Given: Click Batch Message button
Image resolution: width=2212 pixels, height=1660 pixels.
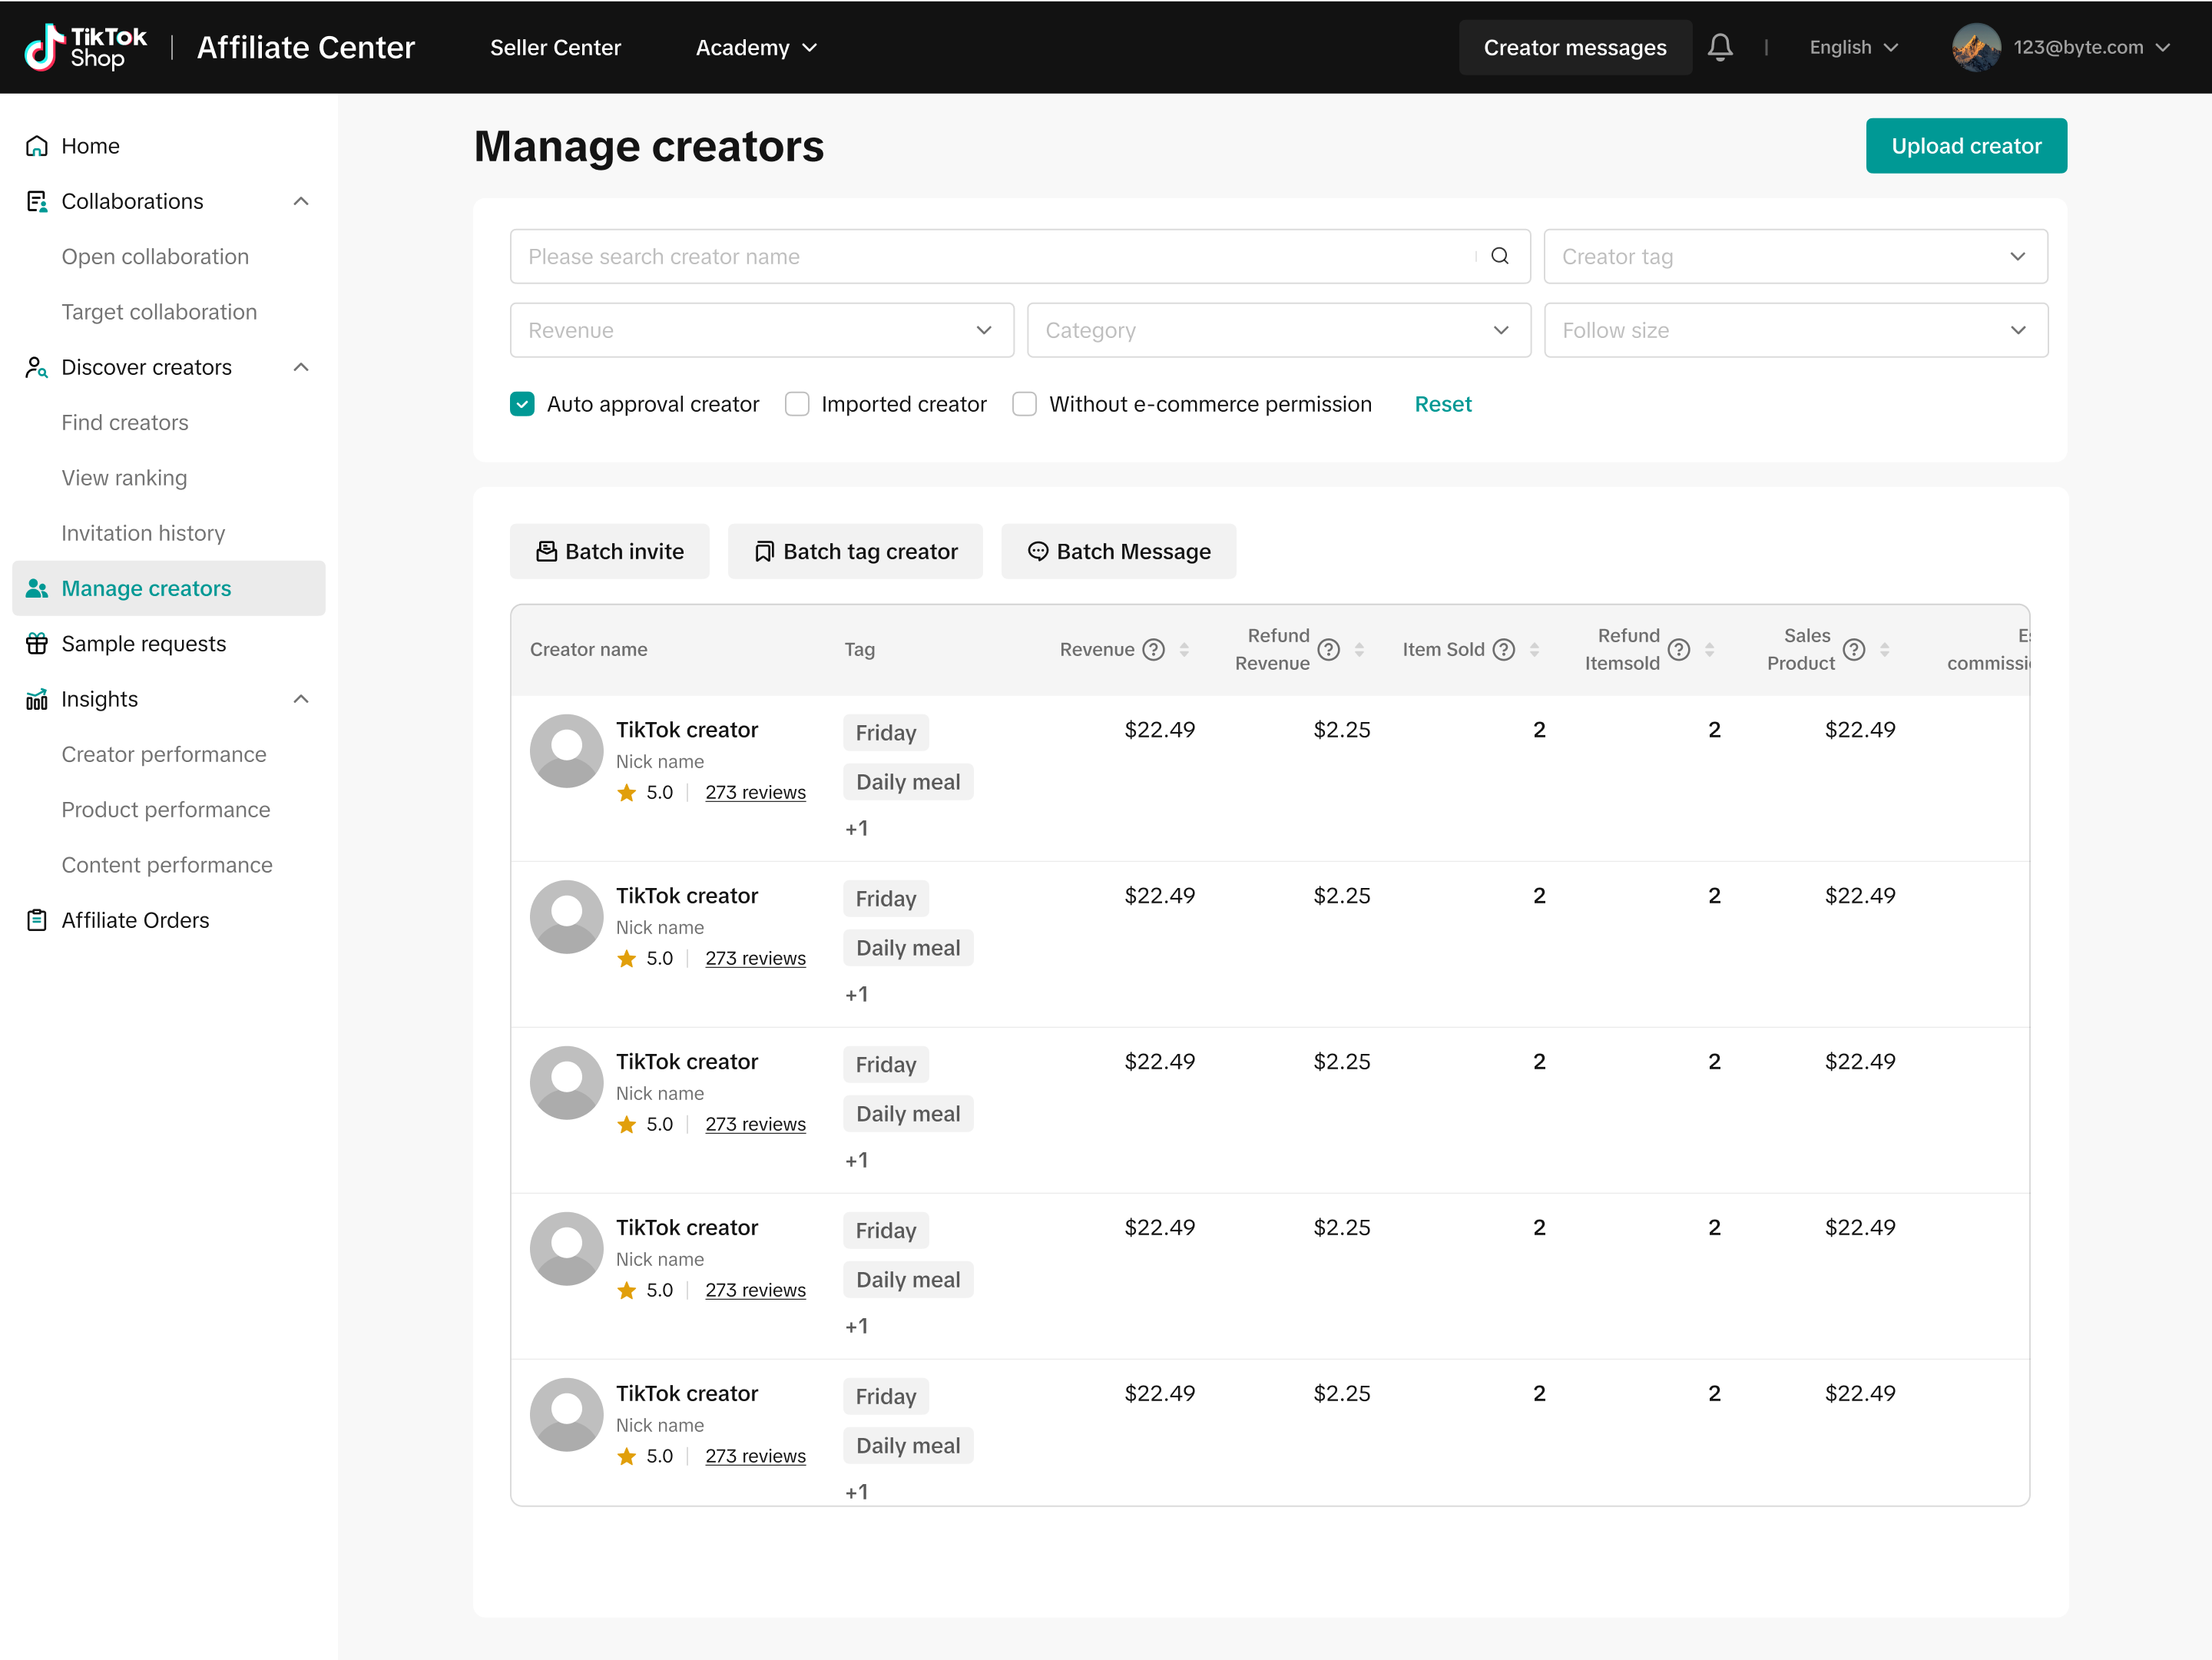Looking at the screenshot, I should coord(1118,551).
